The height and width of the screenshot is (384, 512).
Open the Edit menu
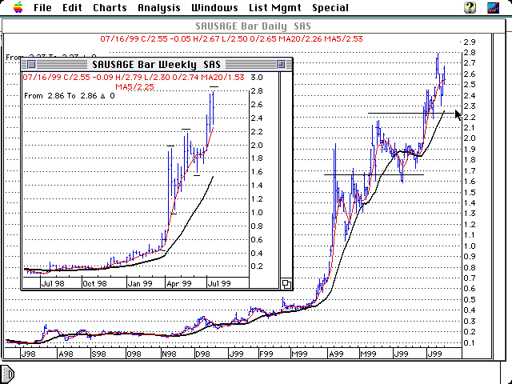(72, 8)
